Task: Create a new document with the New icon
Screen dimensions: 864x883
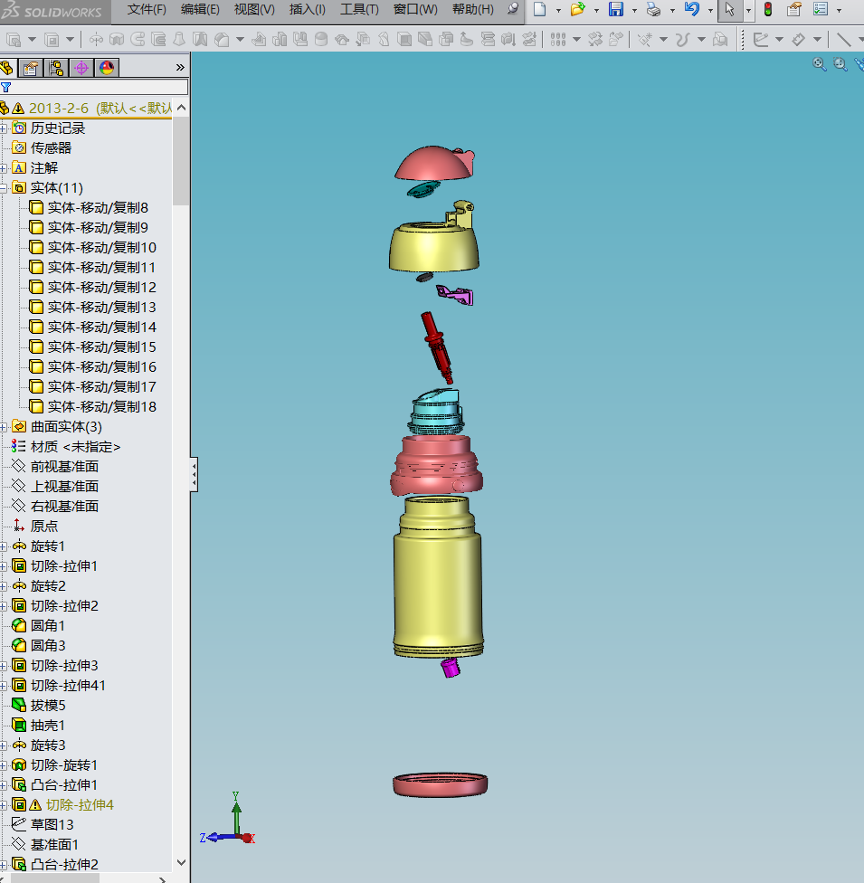Action: click(539, 10)
